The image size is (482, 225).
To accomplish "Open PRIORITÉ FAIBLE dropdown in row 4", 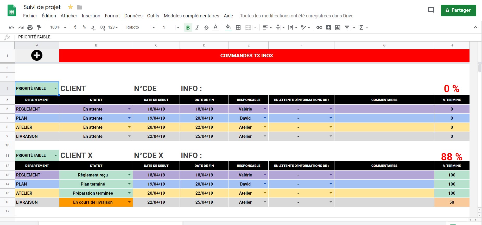I will 56,88.
